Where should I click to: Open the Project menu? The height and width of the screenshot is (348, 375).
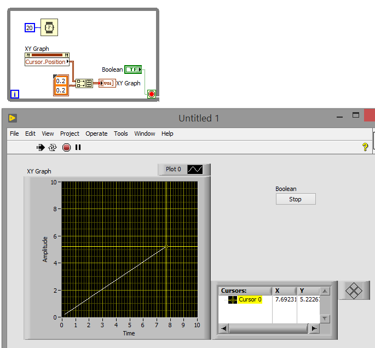tap(70, 134)
